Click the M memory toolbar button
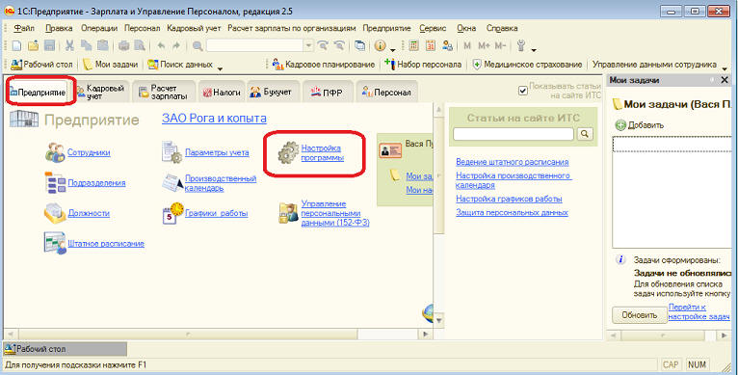 click(467, 45)
